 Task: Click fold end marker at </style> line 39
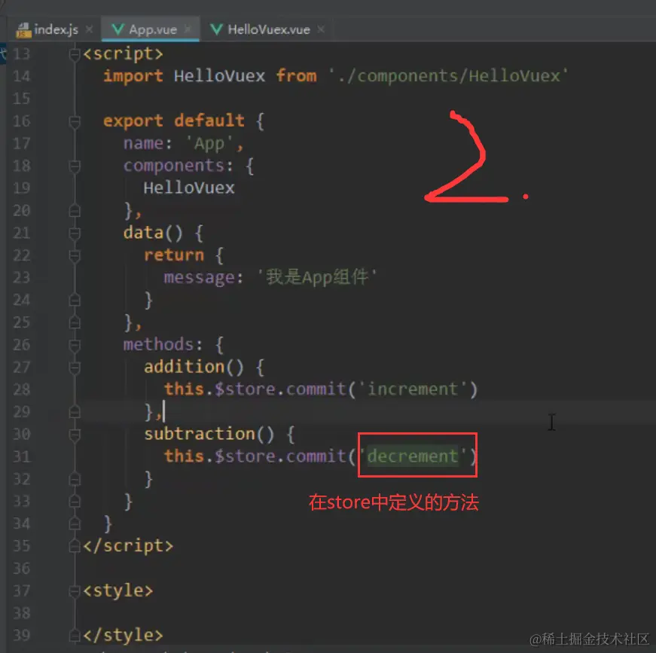[75, 636]
